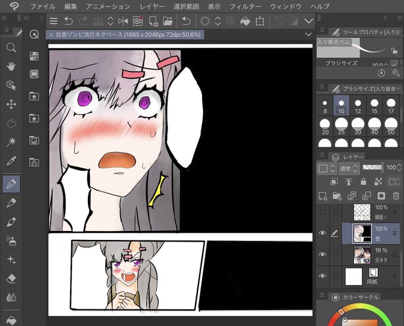Click the flip horizontal command bar icon

pos(123,21)
